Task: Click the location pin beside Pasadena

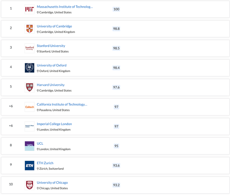Action: 38,110
